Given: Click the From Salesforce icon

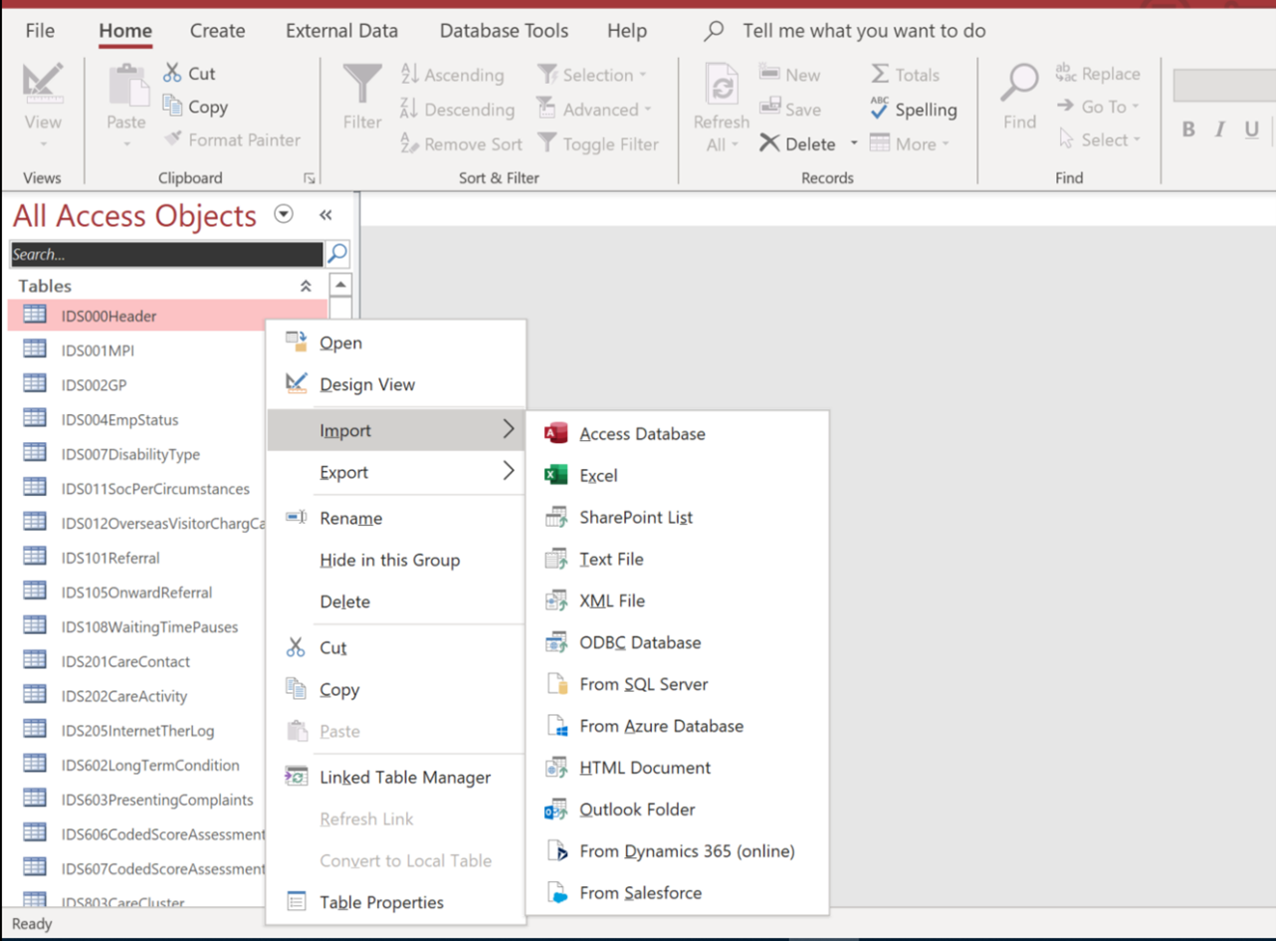Looking at the screenshot, I should tap(555, 893).
